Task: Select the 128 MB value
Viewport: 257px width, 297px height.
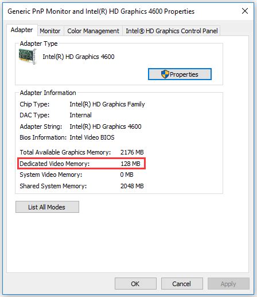Action: (x=130, y=164)
